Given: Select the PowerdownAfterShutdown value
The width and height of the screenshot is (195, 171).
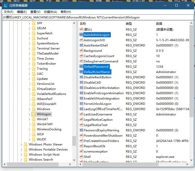Looking at the screenshot, I should point(103,136).
